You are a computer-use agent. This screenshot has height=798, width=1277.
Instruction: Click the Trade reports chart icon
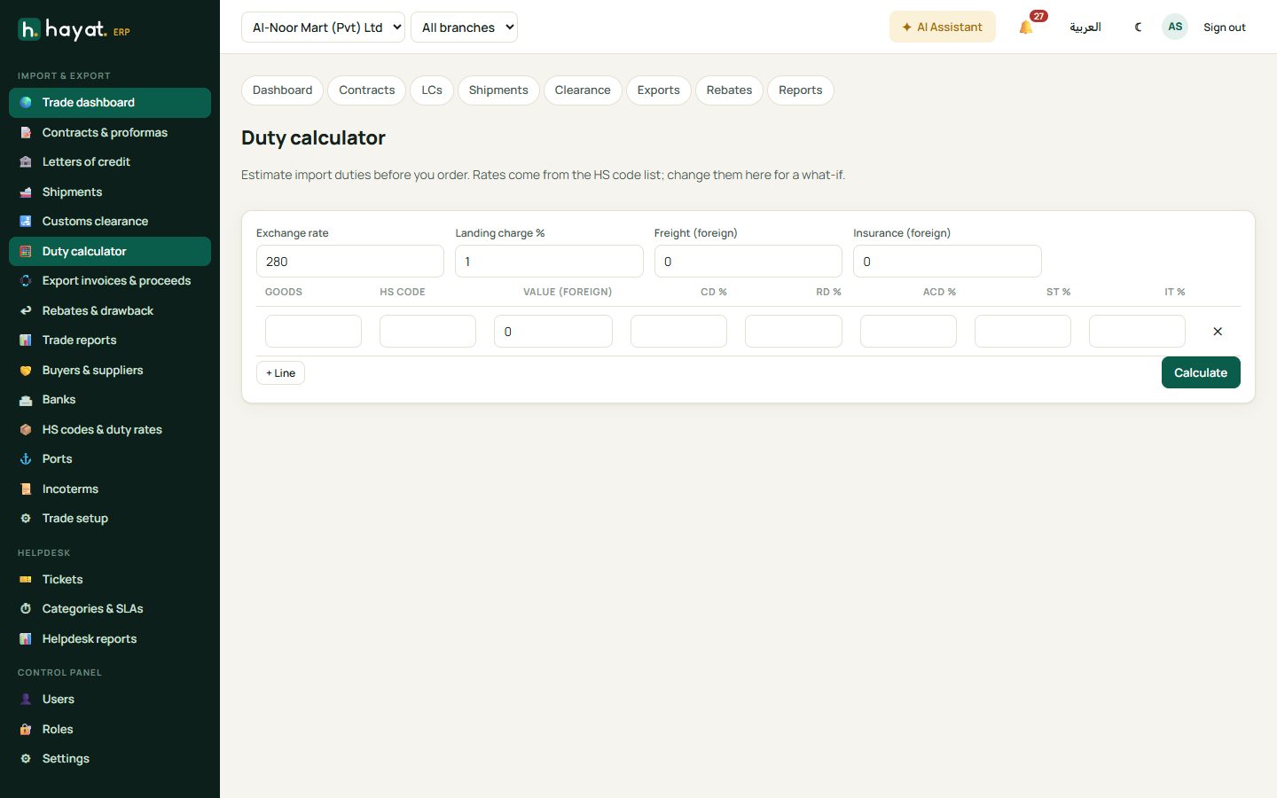pos(26,340)
